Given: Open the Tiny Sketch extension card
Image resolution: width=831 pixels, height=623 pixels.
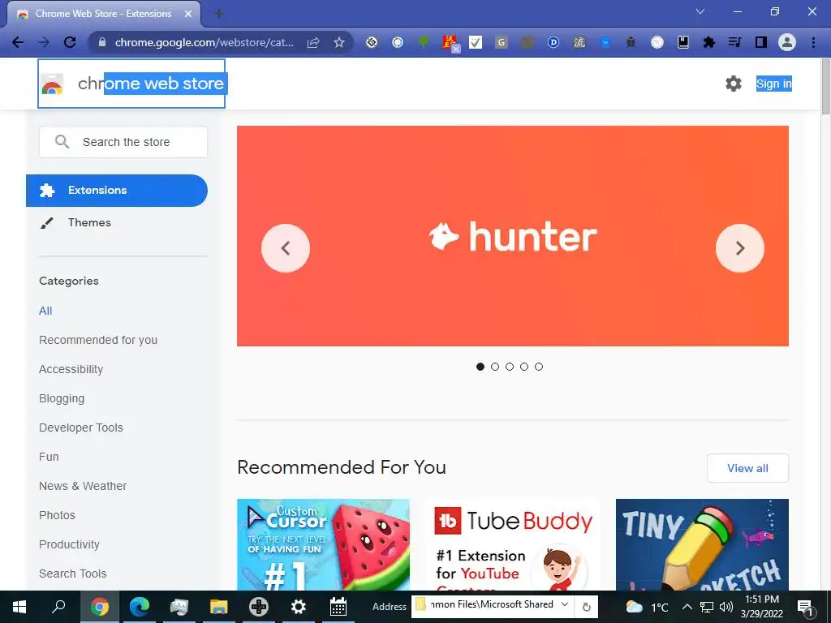Looking at the screenshot, I should [702, 544].
